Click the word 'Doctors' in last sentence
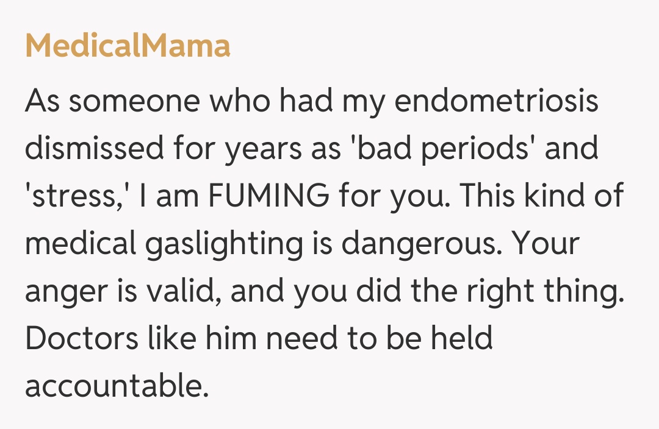This screenshot has width=659, height=429. point(82,339)
